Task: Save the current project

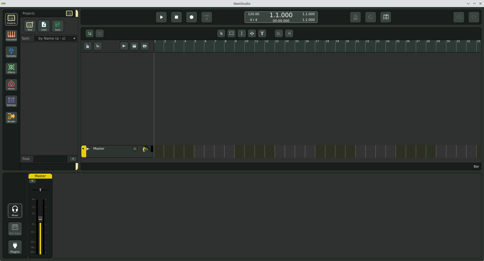Action: pyautogui.click(x=58, y=26)
